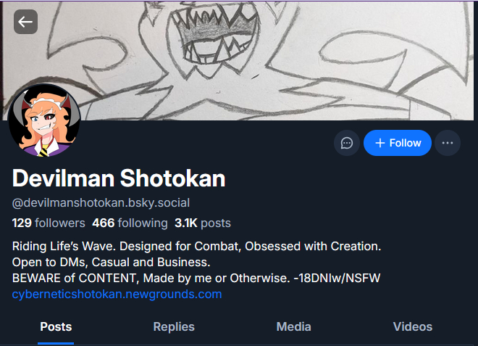
Task: Open the cyberneticshotokan.newgrounds.com link
Action: (117, 294)
